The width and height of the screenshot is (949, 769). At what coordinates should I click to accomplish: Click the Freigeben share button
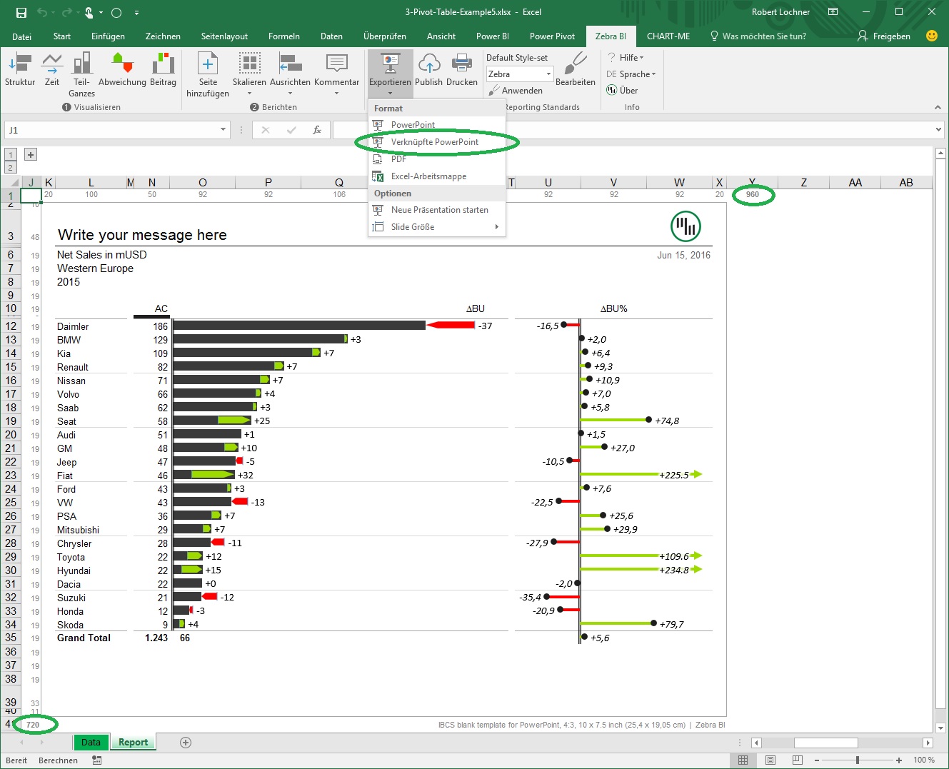[x=884, y=36]
